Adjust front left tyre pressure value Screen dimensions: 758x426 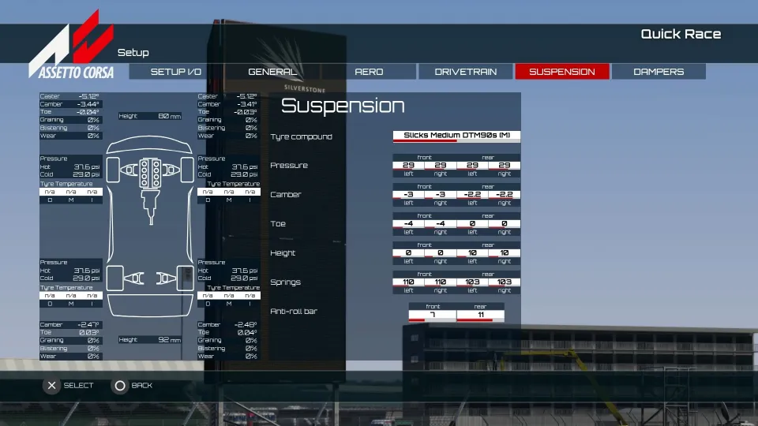[408, 166]
